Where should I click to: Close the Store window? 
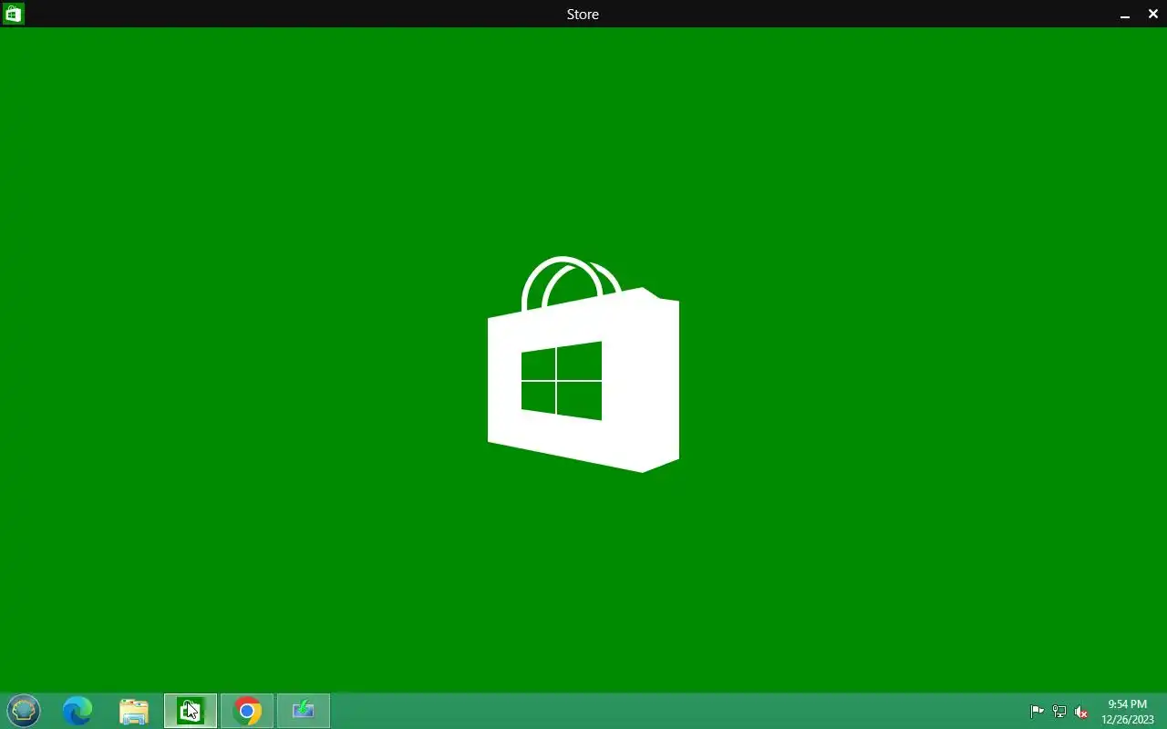point(1153,14)
